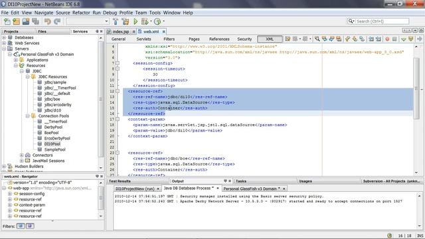Open the Security view of web.xml
425x239 pixels.
pyautogui.click(x=244, y=39)
